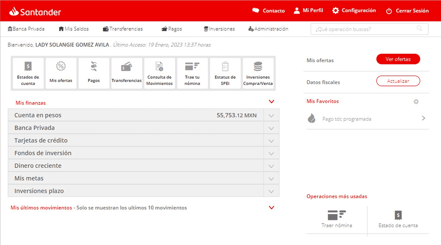Open Traer nómina under Operaciones más usadas
The image size is (441, 245).
click(x=337, y=219)
